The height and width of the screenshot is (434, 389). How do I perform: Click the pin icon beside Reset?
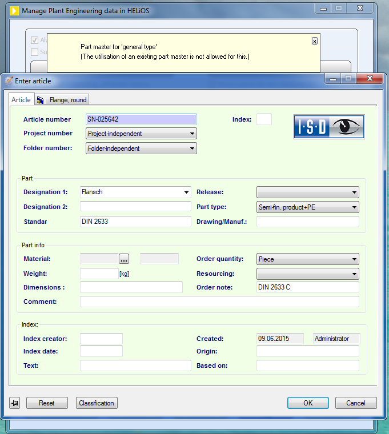[14, 403]
